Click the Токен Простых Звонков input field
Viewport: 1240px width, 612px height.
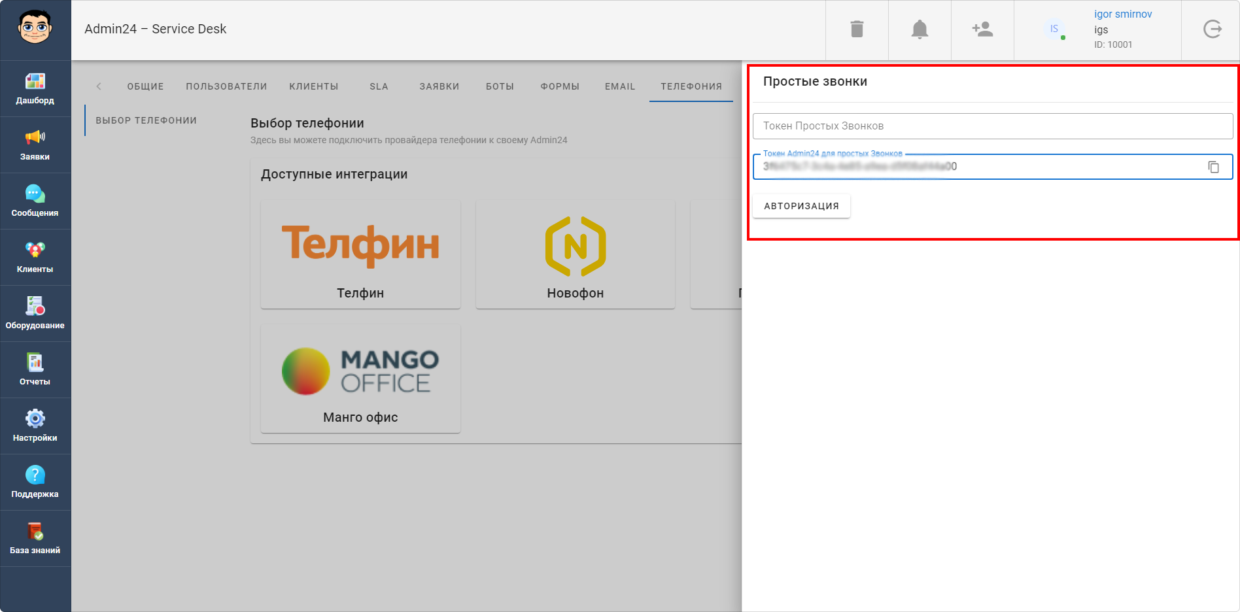(x=993, y=126)
